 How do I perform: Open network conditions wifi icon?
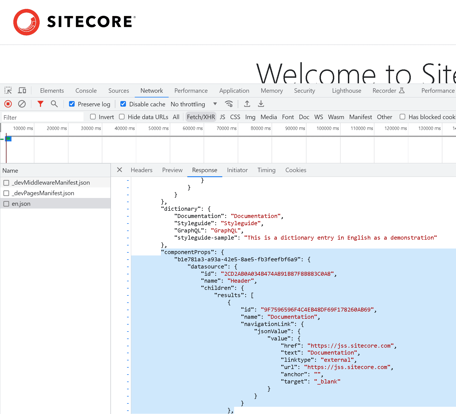229,104
